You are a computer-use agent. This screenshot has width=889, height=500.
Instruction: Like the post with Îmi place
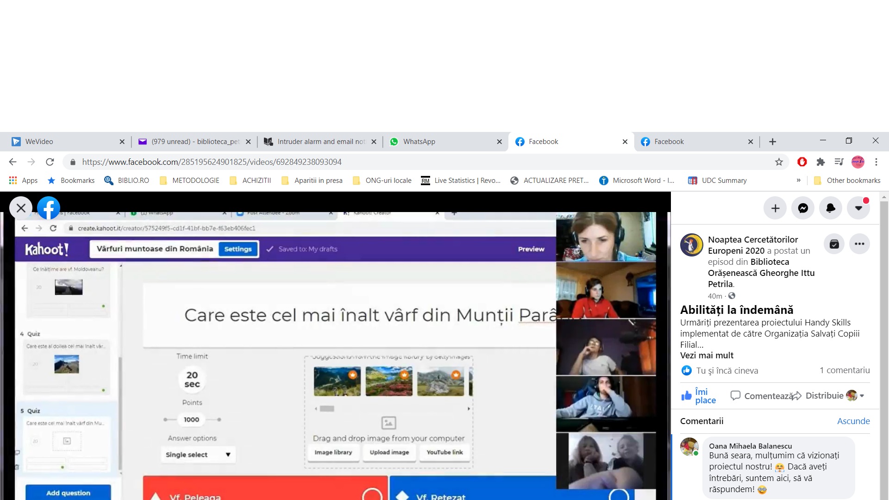click(x=699, y=396)
